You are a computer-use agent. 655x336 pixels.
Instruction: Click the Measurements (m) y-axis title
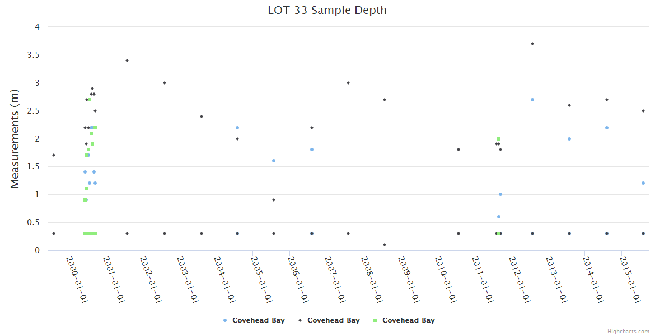click(x=15, y=138)
